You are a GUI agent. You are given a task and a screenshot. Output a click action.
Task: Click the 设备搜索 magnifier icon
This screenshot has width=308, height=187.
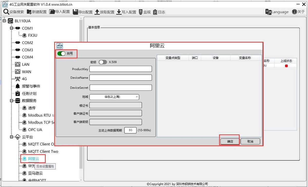[x=6, y=12]
